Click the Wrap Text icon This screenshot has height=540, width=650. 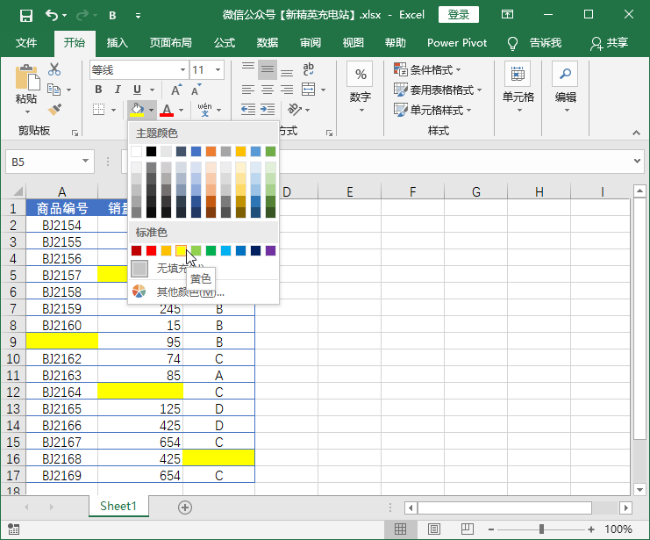coord(308,69)
